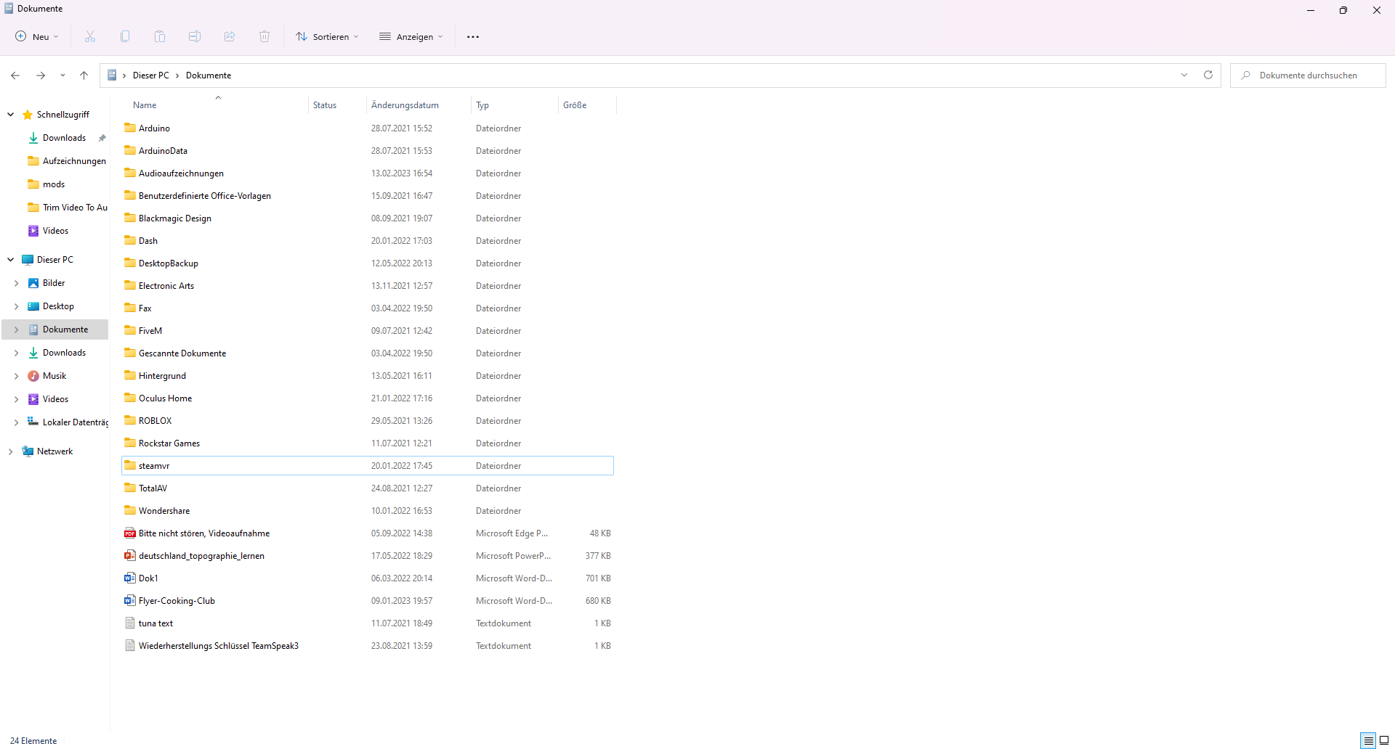The height and width of the screenshot is (749, 1395).
Task: Select the Flyer-Cooking-Club Word document
Action: (x=177, y=601)
